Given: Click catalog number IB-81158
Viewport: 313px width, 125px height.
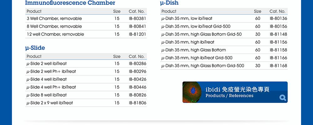Looking at the screenshot, I should (278, 50).
